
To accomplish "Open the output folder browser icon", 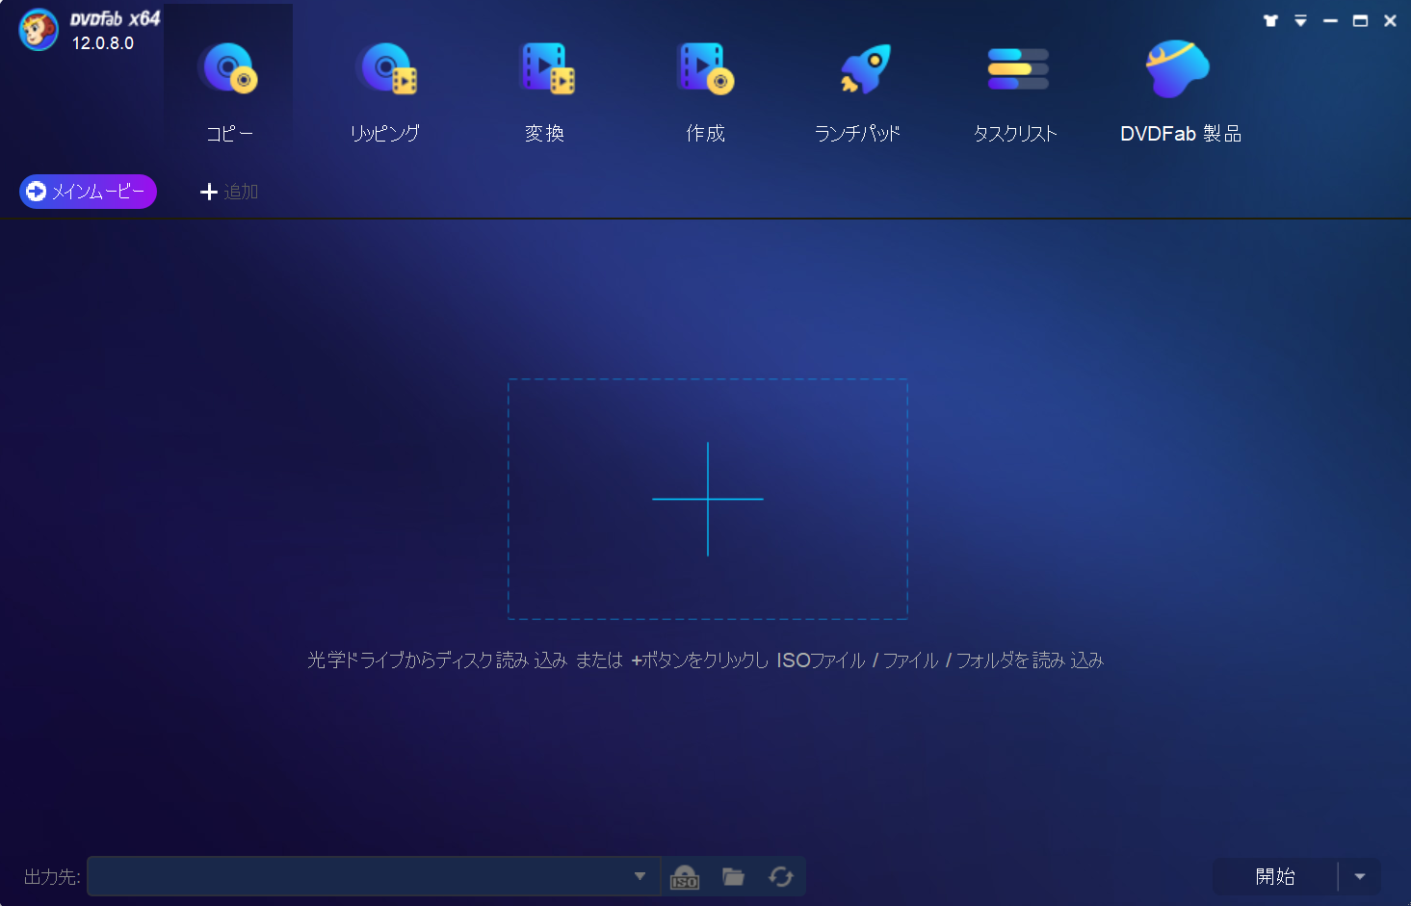I will coord(733,876).
